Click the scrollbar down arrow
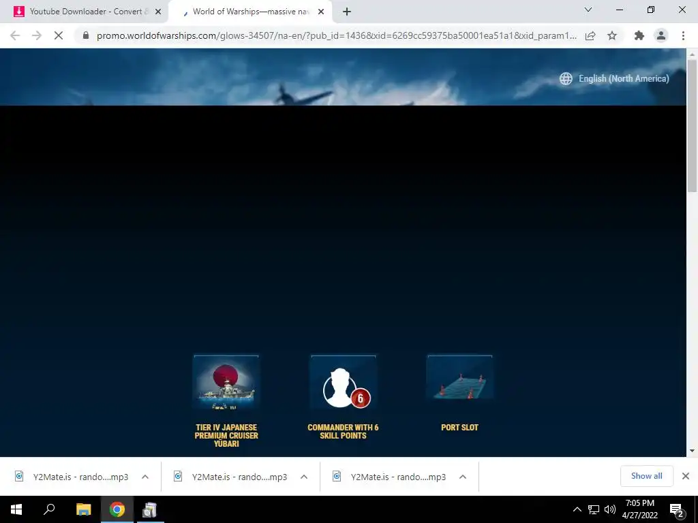 coord(692,451)
